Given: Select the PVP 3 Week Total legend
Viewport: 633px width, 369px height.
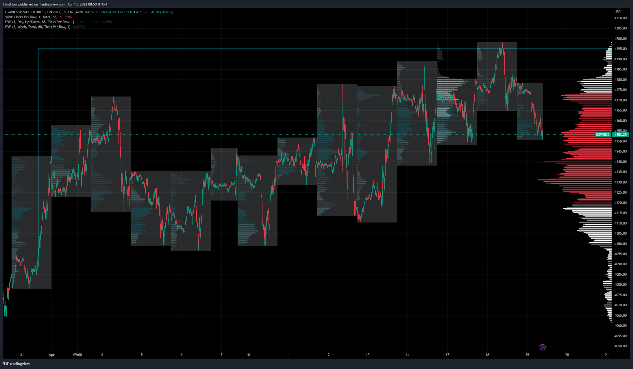Looking at the screenshot, I should [x=38, y=27].
